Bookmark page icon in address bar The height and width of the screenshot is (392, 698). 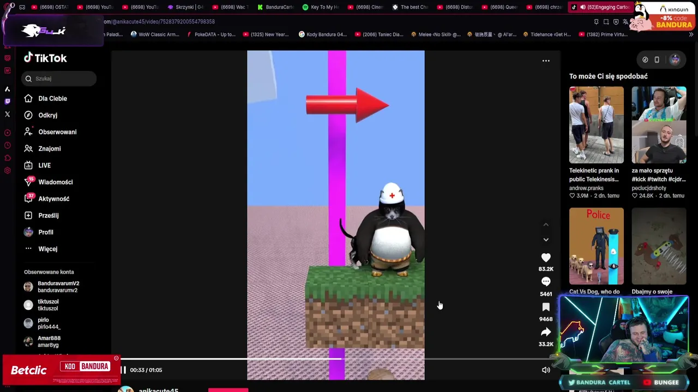pyautogui.click(x=596, y=22)
